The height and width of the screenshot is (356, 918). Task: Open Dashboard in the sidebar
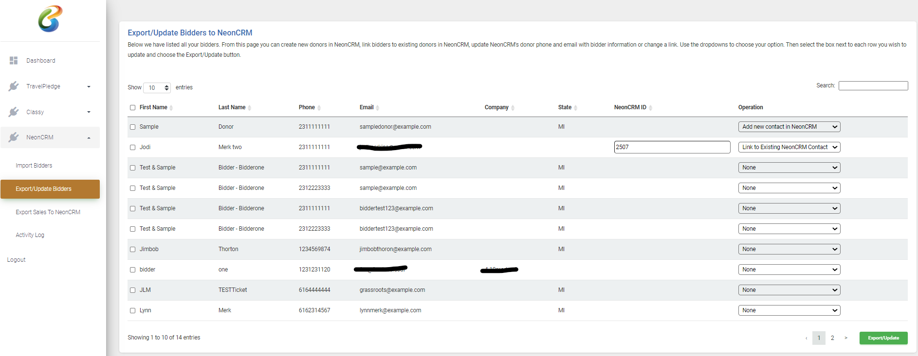pyautogui.click(x=41, y=61)
